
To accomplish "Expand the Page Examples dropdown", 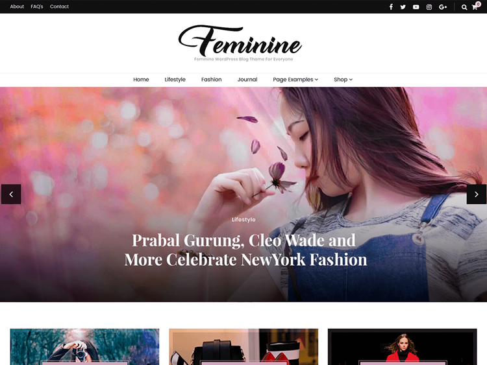I will pos(295,79).
